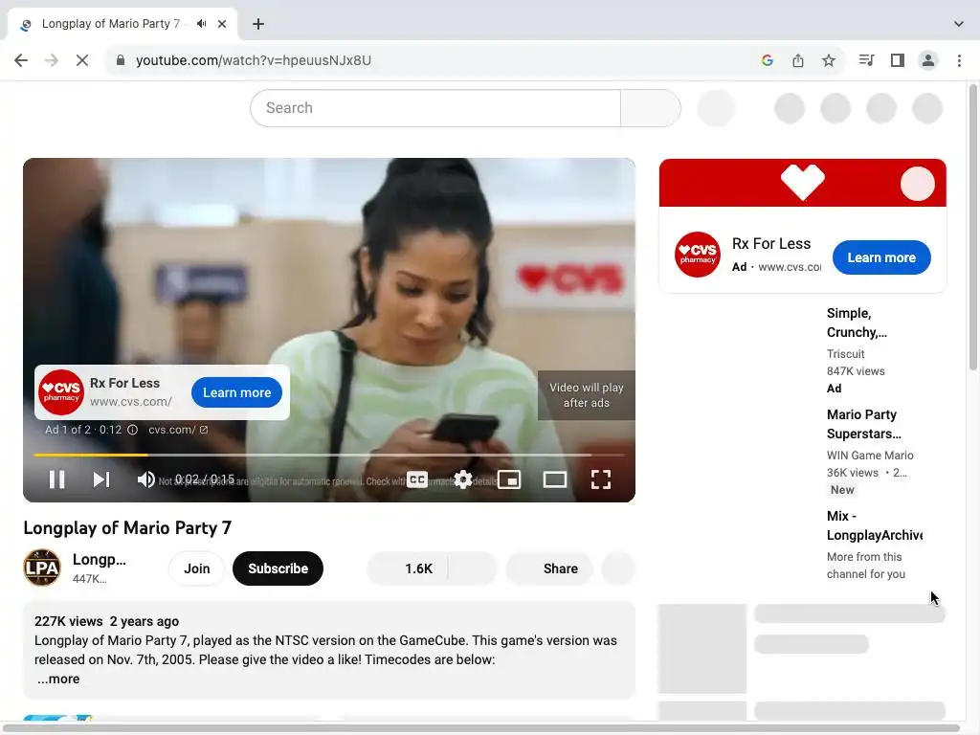
Task: Enter fullscreen in the video player
Action: pyautogui.click(x=601, y=479)
